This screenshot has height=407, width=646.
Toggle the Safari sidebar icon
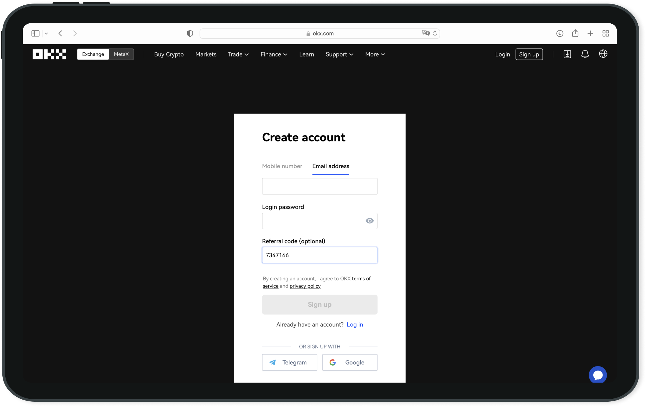[35, 33]
